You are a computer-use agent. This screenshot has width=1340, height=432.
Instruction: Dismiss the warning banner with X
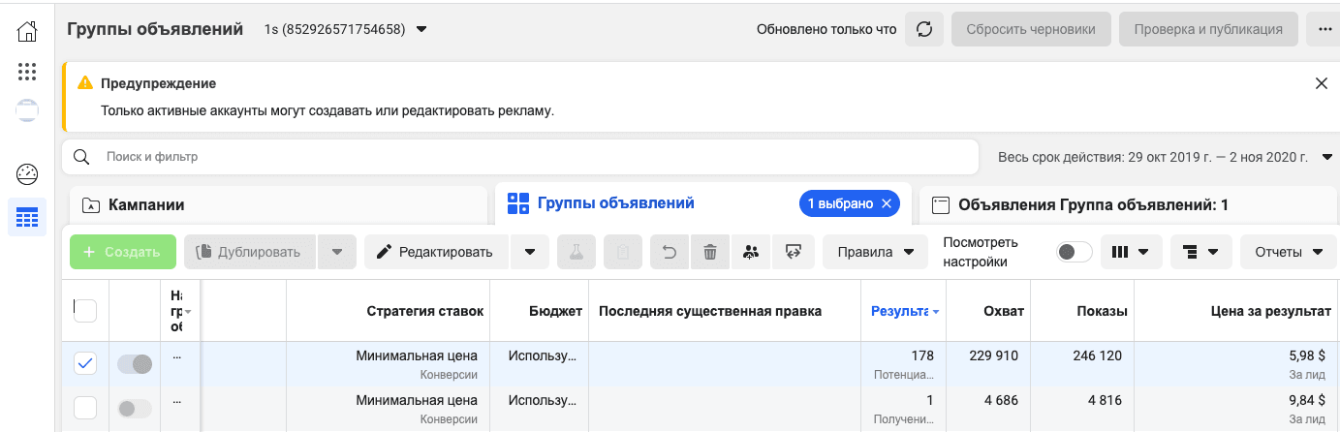1321,83
